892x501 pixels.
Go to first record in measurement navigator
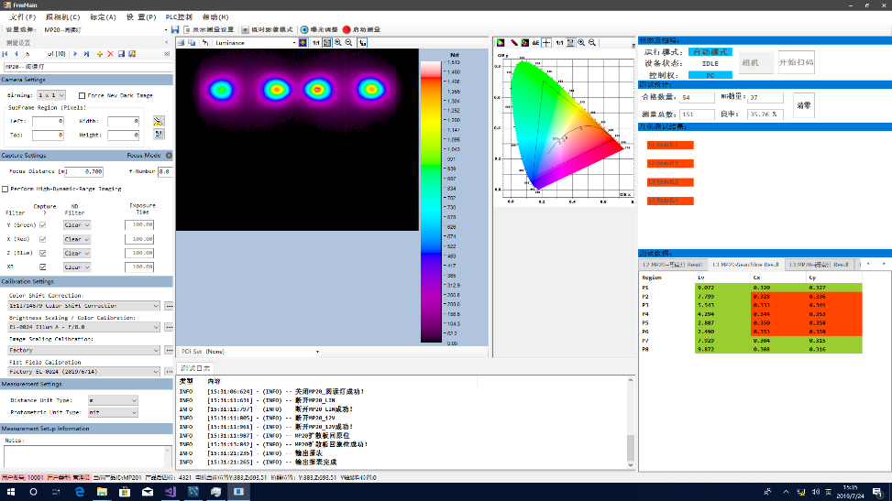[6, 54]
